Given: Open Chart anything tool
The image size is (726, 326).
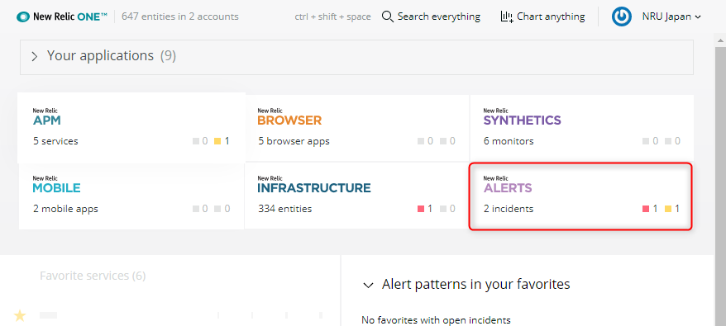Looking at the screenshot, I should click(542, 17).
